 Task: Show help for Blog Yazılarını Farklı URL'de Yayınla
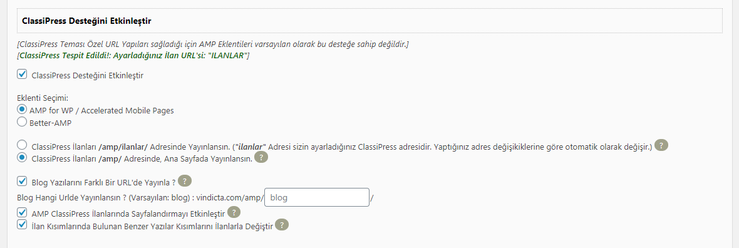(x=185, y=181)
